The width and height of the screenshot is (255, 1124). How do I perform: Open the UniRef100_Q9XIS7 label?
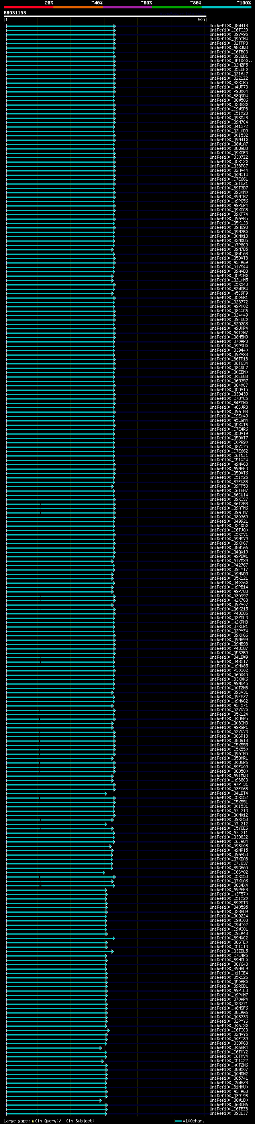point(228,499)
